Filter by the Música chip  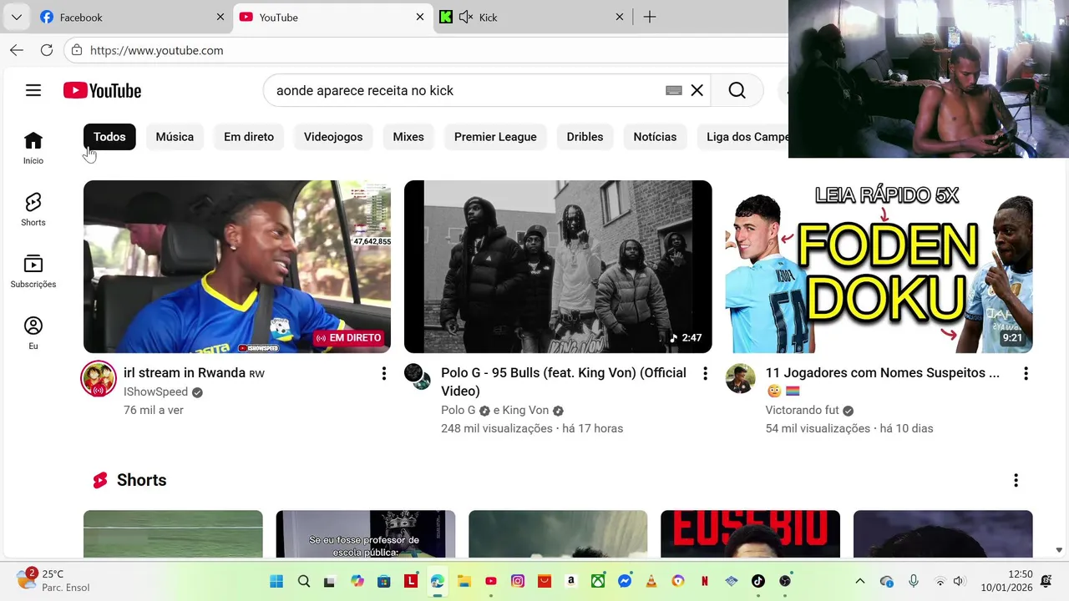(x=175, y=137)
